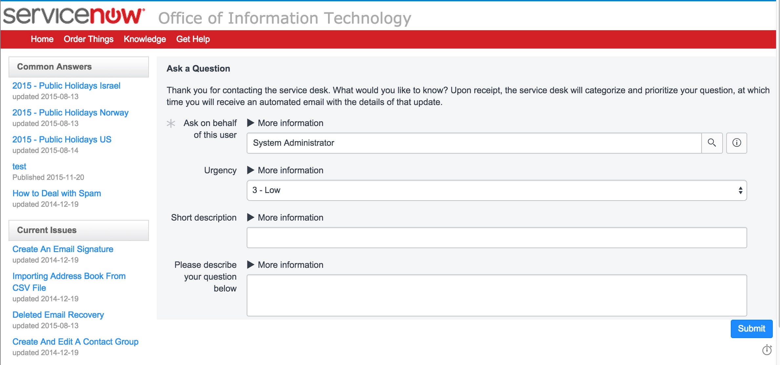Open the Urgency dropdown showing 3 - Low
Viewport: 780px width, 365px height.
(x=497, y=190)
